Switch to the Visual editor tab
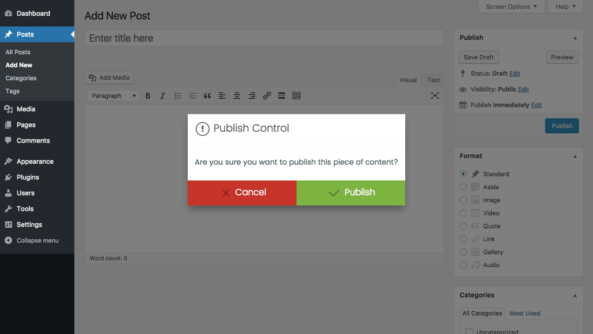This screenshot has width=593, height=334. click(x=408, y=80)
